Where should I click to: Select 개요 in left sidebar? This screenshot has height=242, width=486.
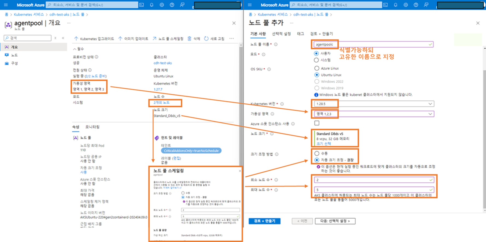(33, 47)
